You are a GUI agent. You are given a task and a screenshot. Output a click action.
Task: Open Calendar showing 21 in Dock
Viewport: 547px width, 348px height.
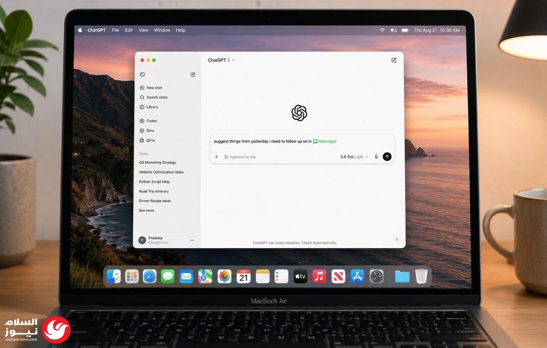click(243, 276)
